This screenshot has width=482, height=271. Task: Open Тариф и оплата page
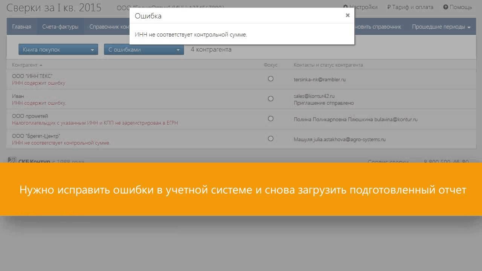point(410,7)
